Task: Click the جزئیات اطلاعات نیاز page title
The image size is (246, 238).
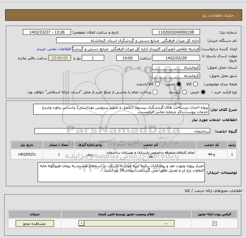Action: pos(218,15)
